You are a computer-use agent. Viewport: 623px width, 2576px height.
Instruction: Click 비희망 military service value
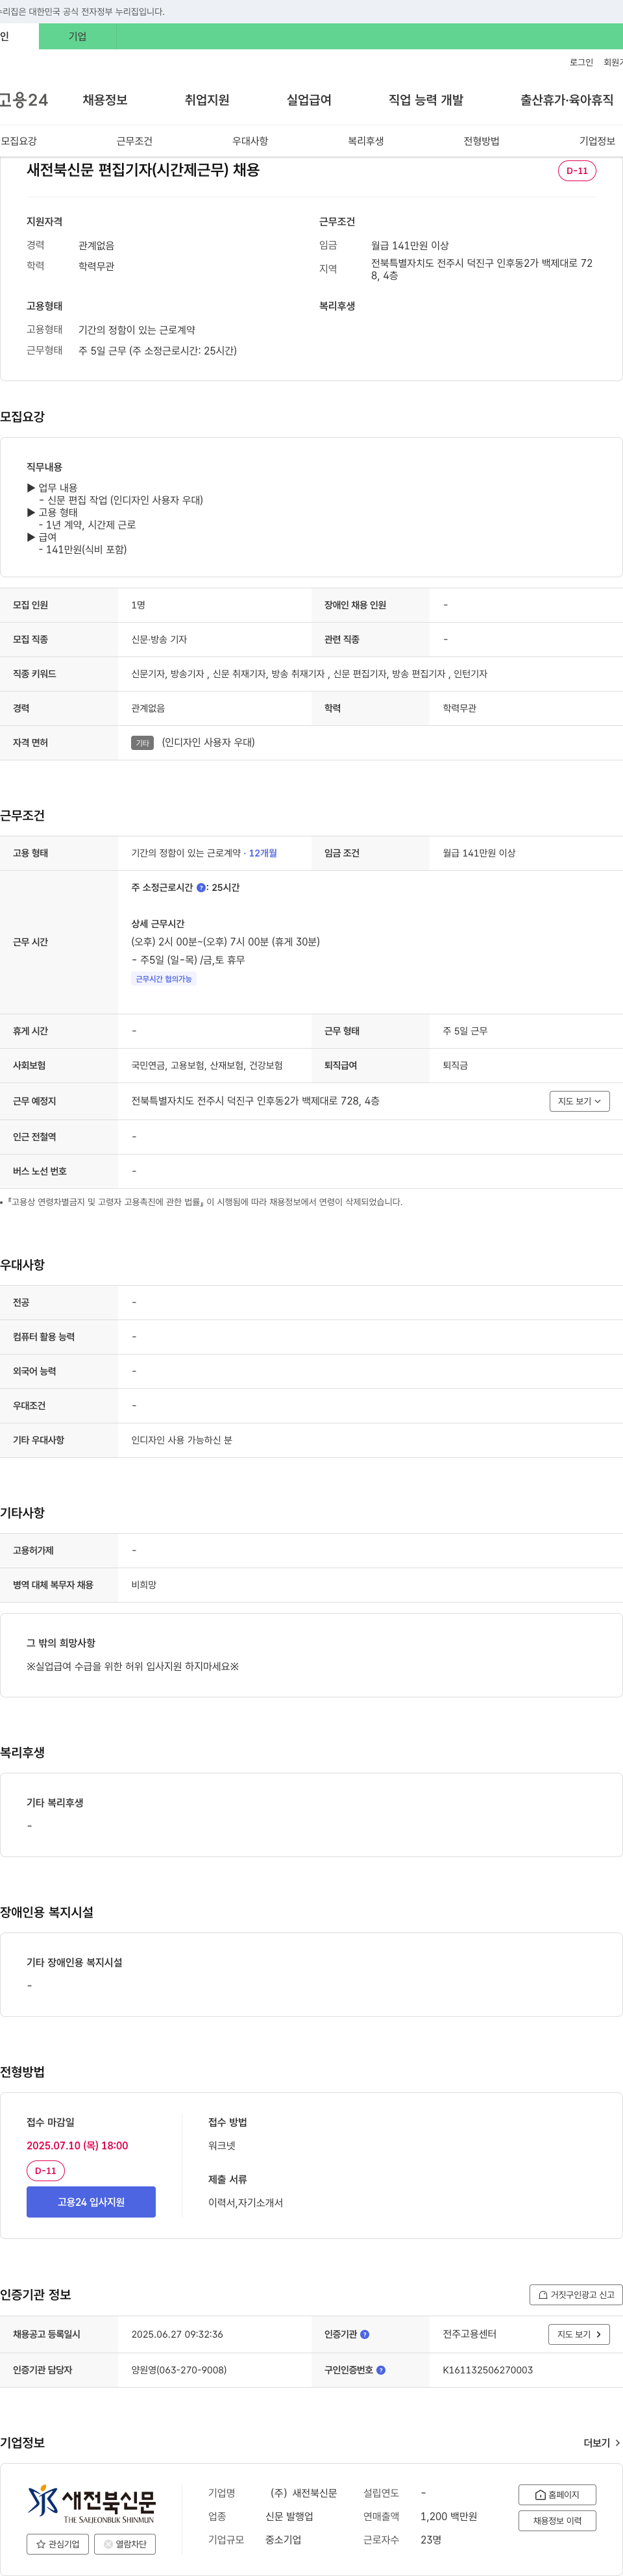click(144, 1585)
